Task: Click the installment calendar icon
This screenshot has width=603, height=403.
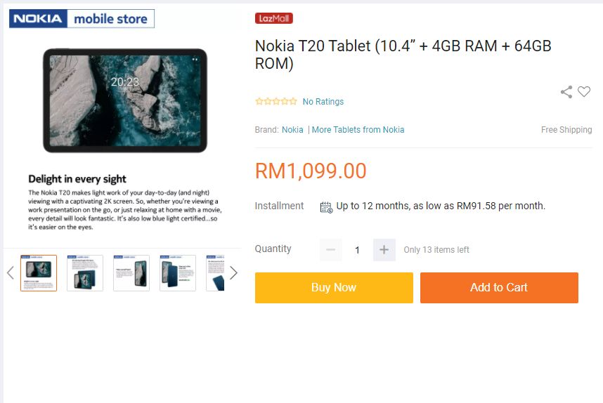Action: click(326, 207)
